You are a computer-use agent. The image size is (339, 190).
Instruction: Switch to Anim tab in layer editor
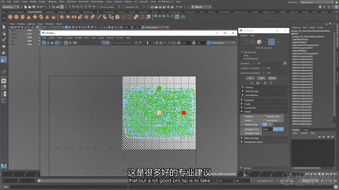(x=305, y=130)
